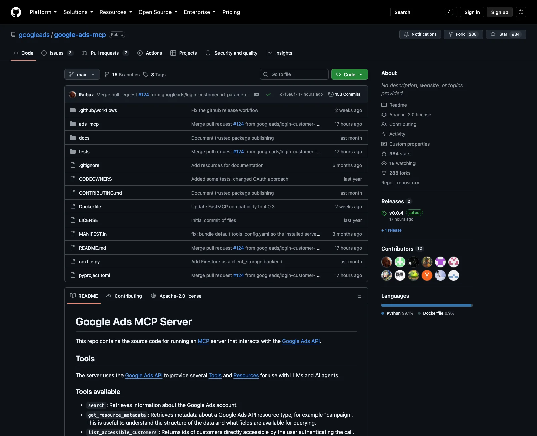The image size is (537, 436).
Task: Switch to the Issues tab
Action: [x=57, y=53]
